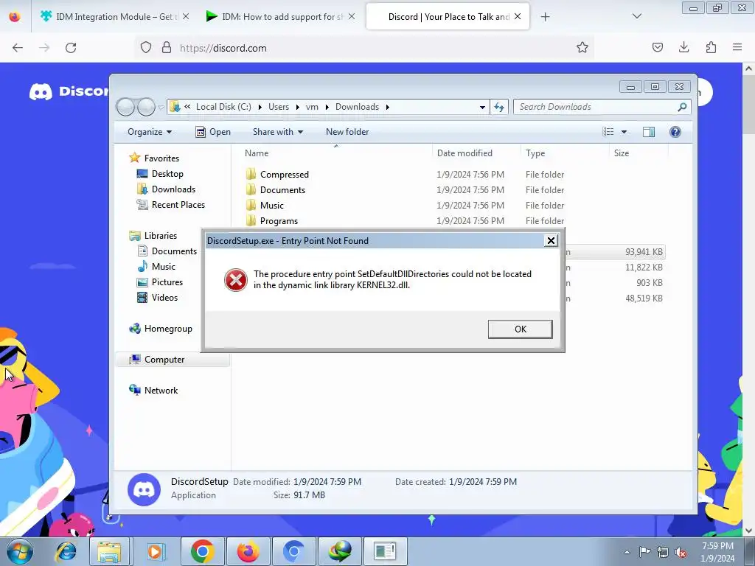Select Local Disk (C:) in the breadcrumb
Viewport: 755px width, 566px height.
click(223, 107)
